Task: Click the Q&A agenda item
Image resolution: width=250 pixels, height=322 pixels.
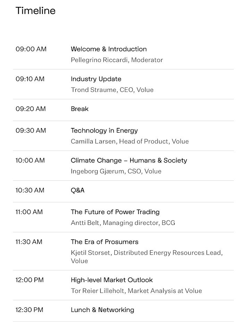Action: [77, 190]
